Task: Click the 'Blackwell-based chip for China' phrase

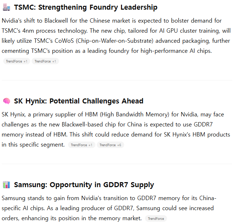Action: (102, 125)
